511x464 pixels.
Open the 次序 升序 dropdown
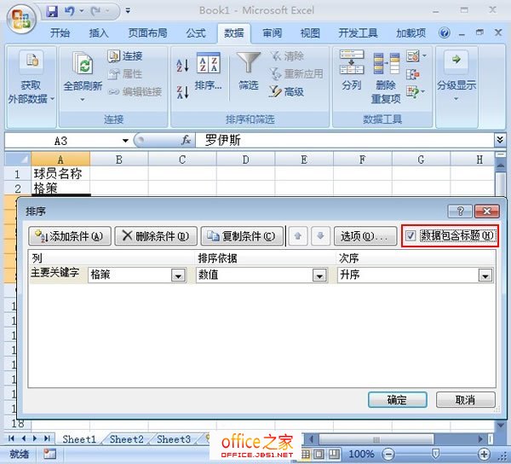485,275
